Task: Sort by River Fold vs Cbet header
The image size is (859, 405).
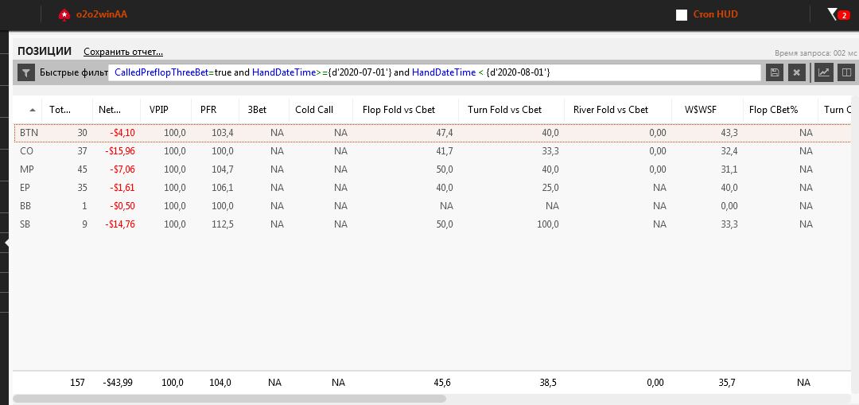Action: 618,110
